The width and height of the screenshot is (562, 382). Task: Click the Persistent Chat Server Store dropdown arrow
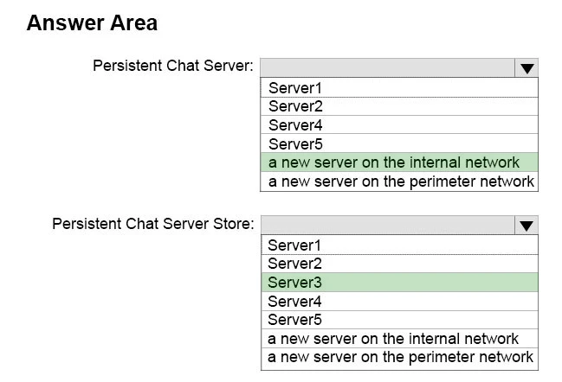coord(526,226)
